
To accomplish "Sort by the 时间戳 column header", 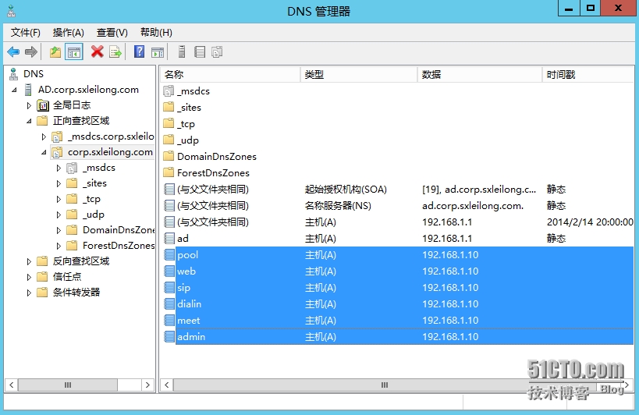I will point(588,75).
